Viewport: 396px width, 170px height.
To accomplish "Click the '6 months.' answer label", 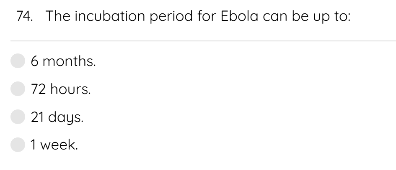I will (63, 61).
